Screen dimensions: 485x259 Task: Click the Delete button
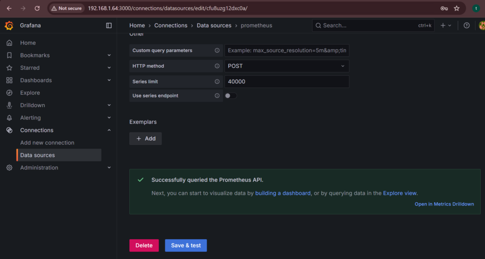[144, 245]
